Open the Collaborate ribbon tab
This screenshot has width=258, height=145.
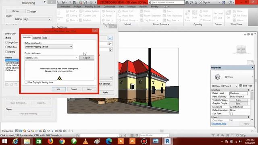point(109,6)
